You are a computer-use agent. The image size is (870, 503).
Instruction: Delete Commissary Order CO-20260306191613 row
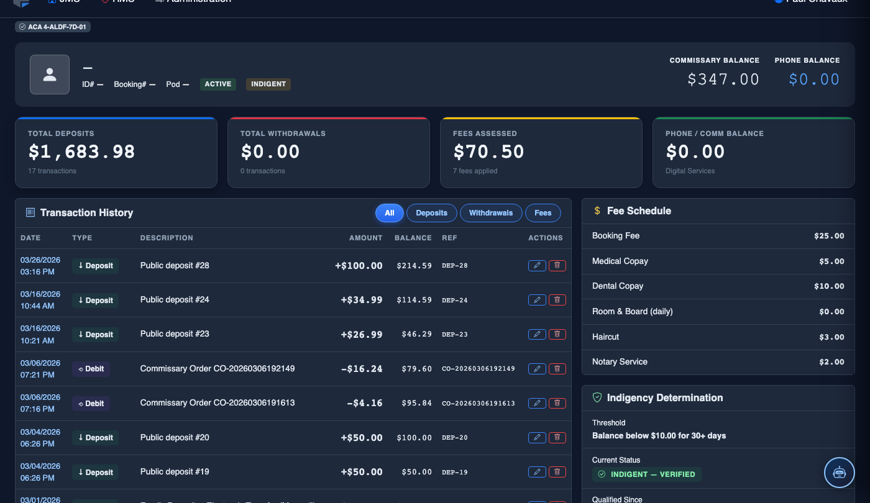[557, 403]
